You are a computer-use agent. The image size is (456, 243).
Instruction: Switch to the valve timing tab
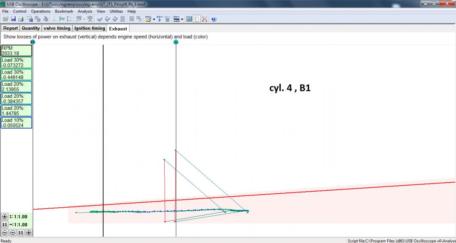57,28
